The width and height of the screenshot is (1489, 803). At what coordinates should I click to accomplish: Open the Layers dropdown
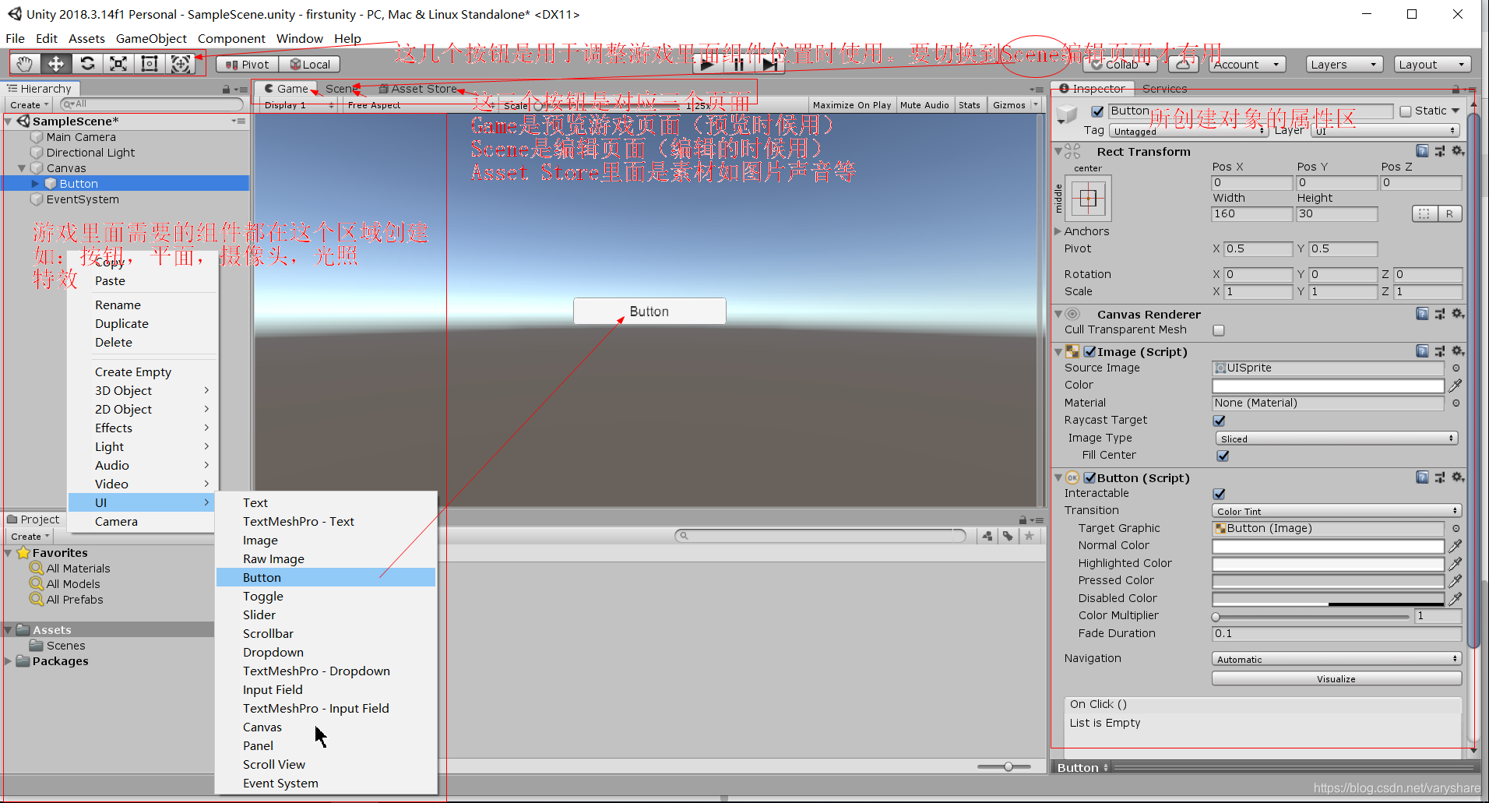[1344, 65]
